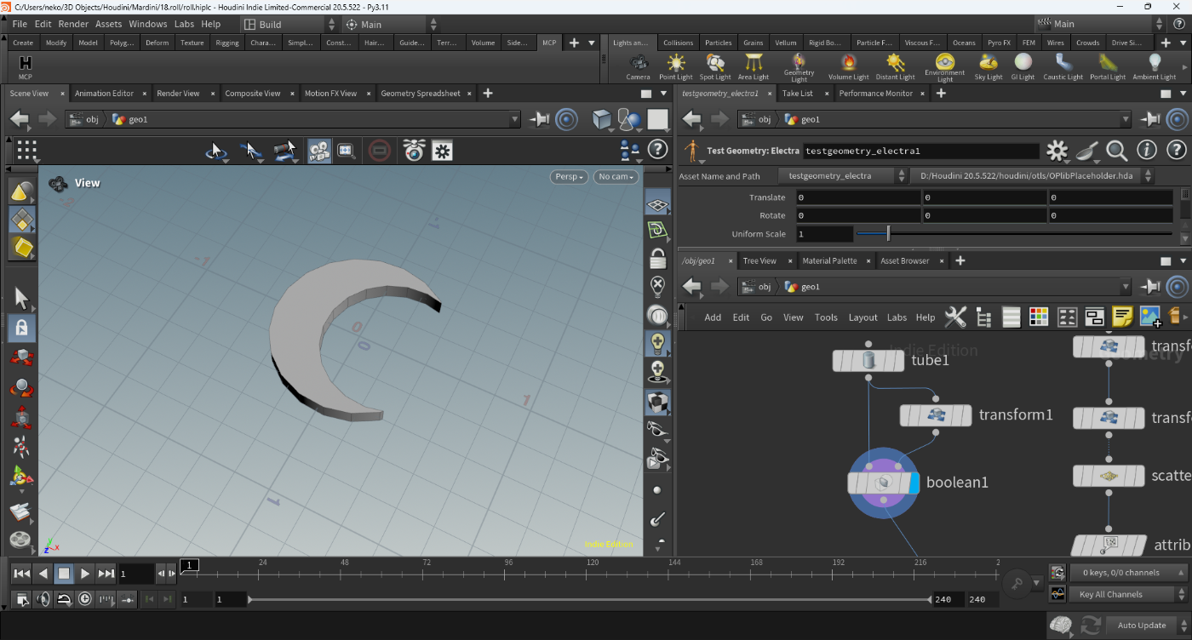Switch to Geometry Spreadsheet tab
This screenshot has height=640, width=1192.
point(421,94)
